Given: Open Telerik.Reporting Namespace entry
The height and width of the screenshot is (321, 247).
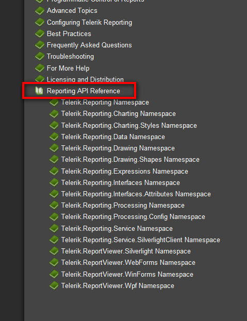Looking at the screenshot, I should (x=105, y=103).
